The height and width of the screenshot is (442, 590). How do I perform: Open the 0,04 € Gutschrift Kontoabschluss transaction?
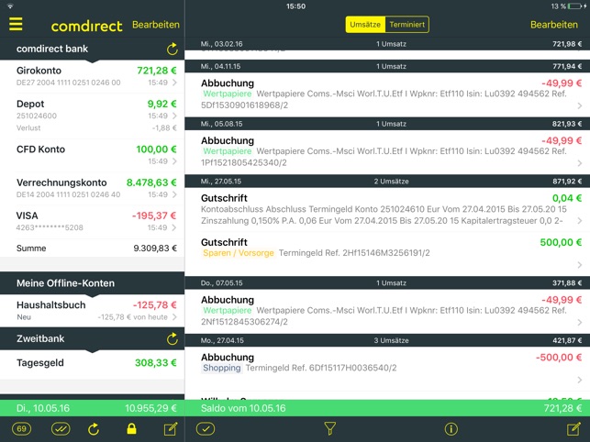[387, 209]
